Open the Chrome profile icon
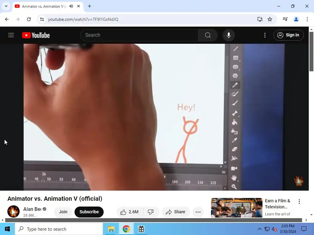The width and height of the screenshot is (314, 235). click(x=296, y=19)
